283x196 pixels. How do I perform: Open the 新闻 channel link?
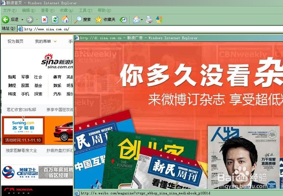pos(12,77)
